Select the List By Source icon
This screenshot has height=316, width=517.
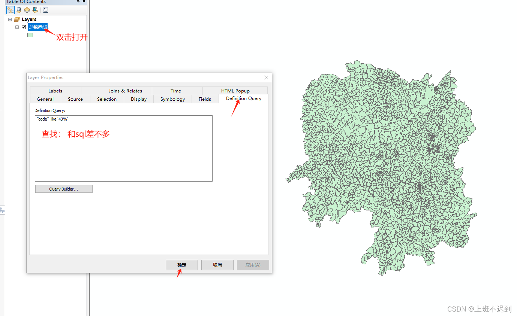(x=19, y=10)
